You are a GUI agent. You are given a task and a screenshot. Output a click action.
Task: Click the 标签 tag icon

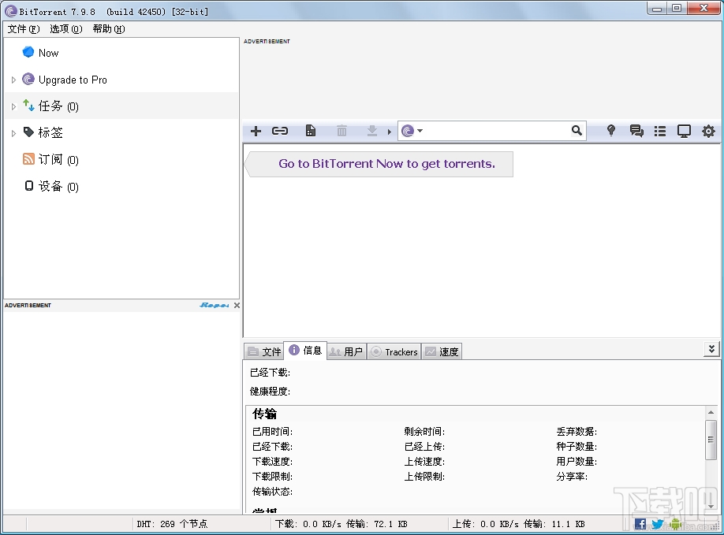28,132
